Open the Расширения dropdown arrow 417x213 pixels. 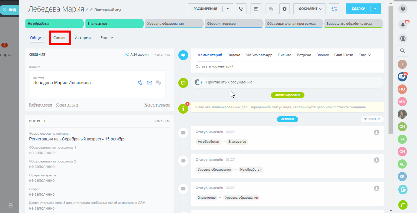[x=227, y=9]
